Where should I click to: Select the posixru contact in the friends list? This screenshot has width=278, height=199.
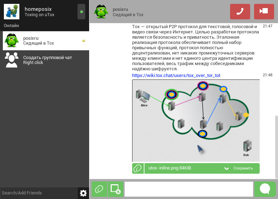(46, 41)
